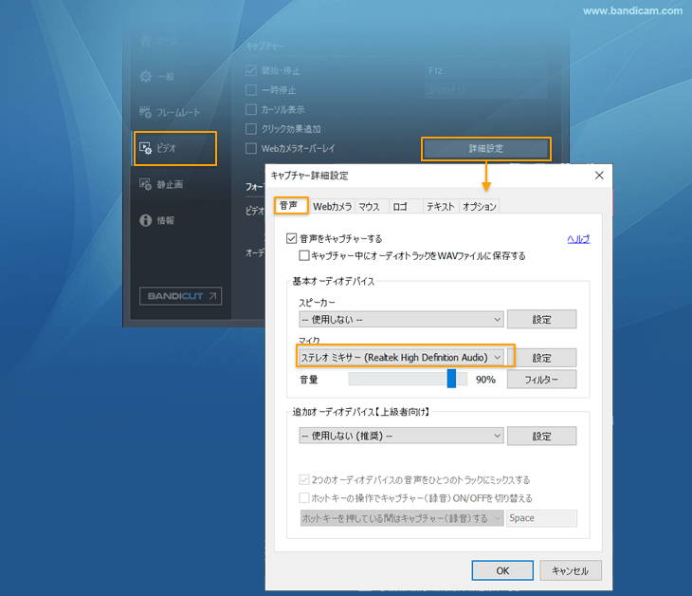Click the Shift+F12 pause hotkey field
Viewport: 692px width, 596px height.
pyautogui.click(x=486, y=90)
